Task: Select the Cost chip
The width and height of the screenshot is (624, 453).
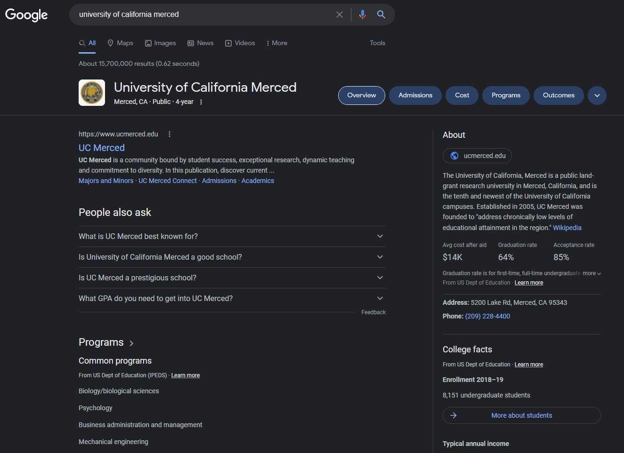Action: [462, 95]
